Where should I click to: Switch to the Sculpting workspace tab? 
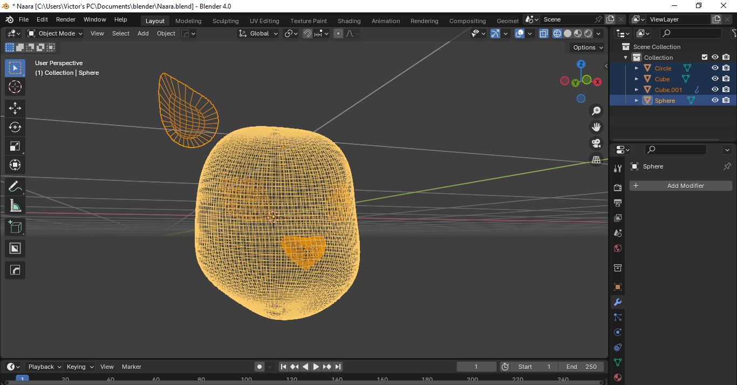[x=226, y=21]
